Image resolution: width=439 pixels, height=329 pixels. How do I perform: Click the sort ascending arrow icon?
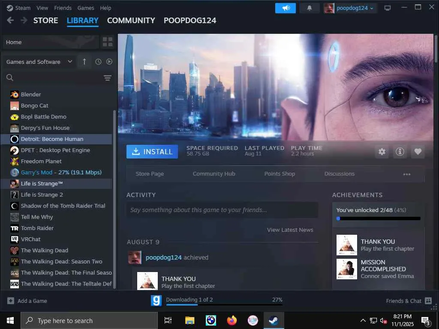tap(84, 62)
